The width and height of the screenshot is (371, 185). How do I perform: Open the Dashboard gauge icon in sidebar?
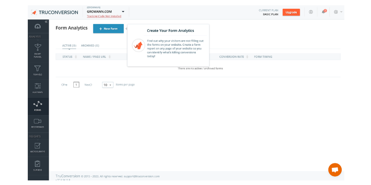point(38,26)
